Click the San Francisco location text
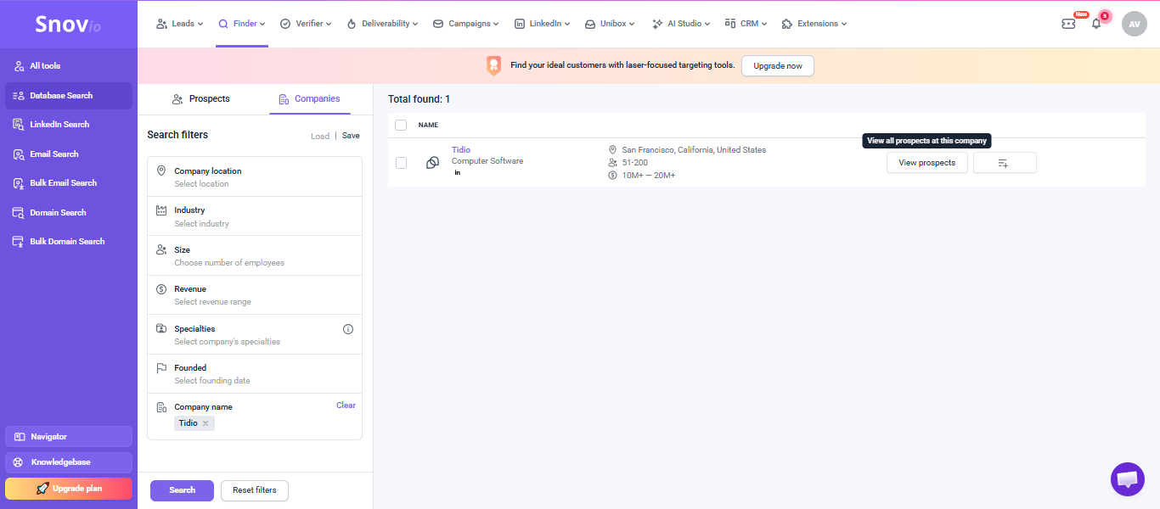 (x=694, y=150)
